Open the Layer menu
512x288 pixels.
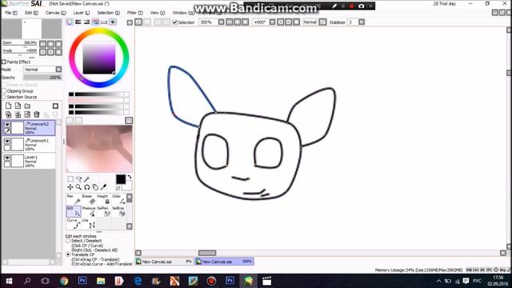tap(82, 13)
